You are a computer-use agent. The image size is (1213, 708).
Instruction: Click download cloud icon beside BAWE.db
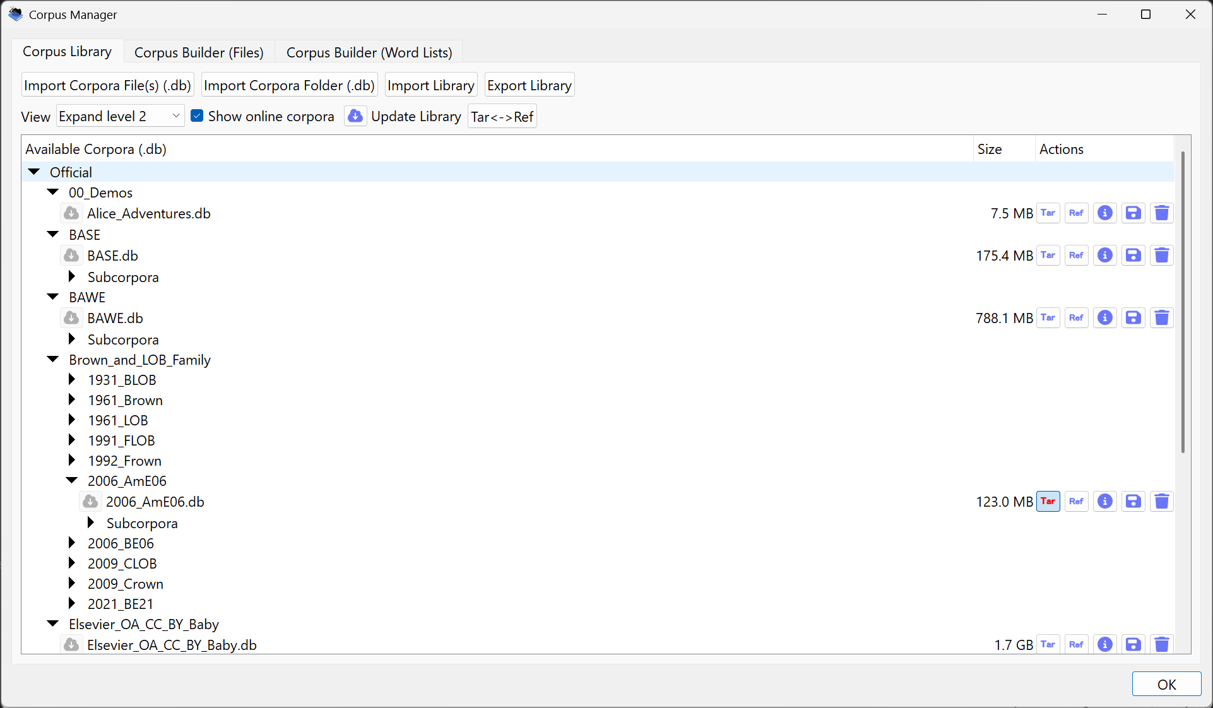pyautogui.click(x=72, y=318)
